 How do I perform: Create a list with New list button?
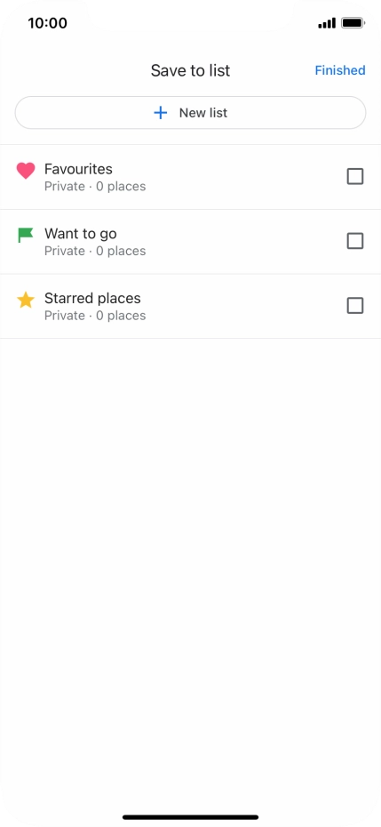[190, 113]
